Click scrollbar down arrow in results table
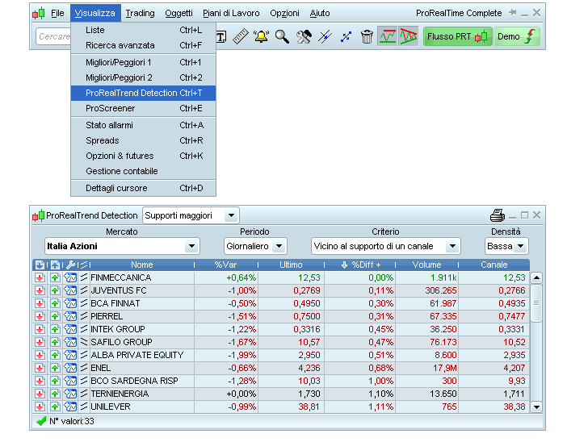Image resolution: width=567 pixels, height=442 pixels. tap(536, 407)
